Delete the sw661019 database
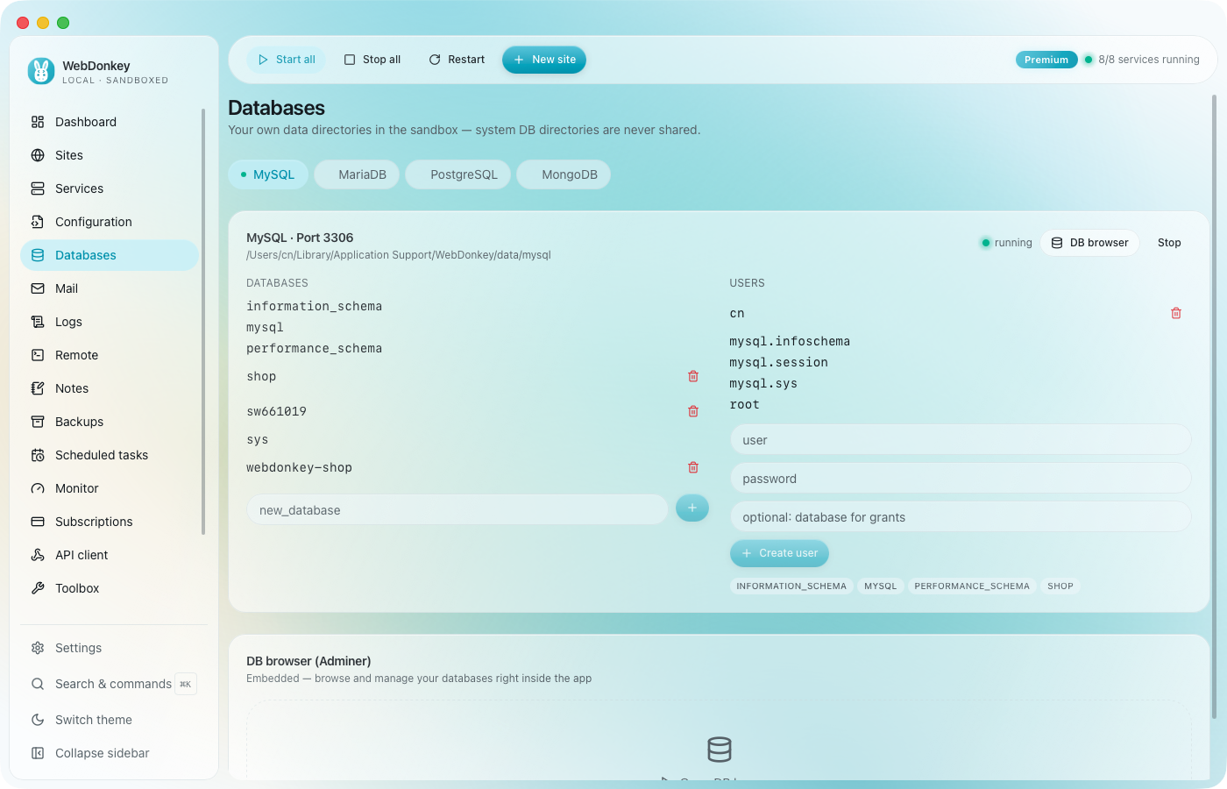This screenshot has width=1227, height=789. click(693, 411)
